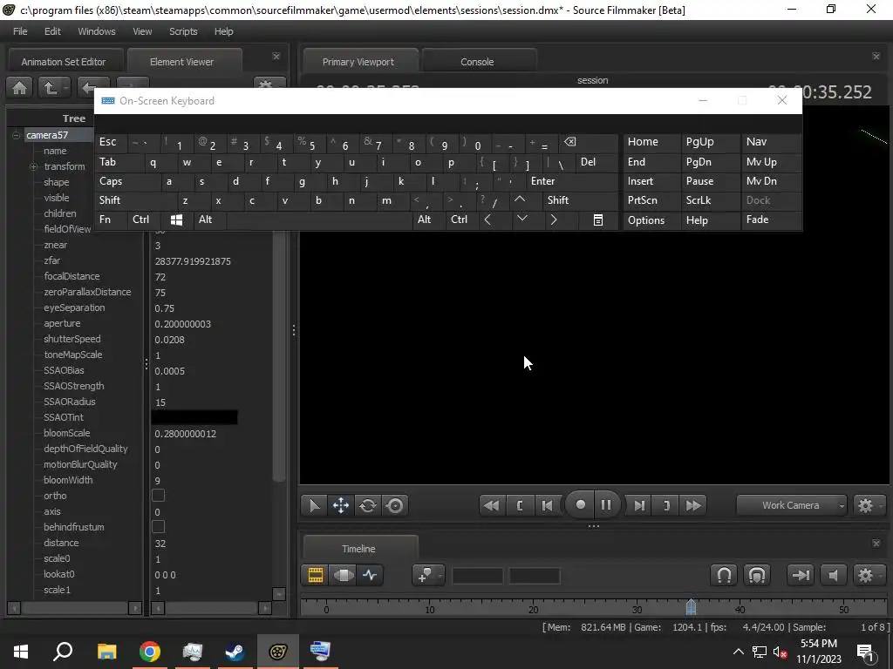Viewport: 893px width, 669px height.
Task: Toggle ScrLk on the On-Screen Keyboard
Action: click(710, 200)
